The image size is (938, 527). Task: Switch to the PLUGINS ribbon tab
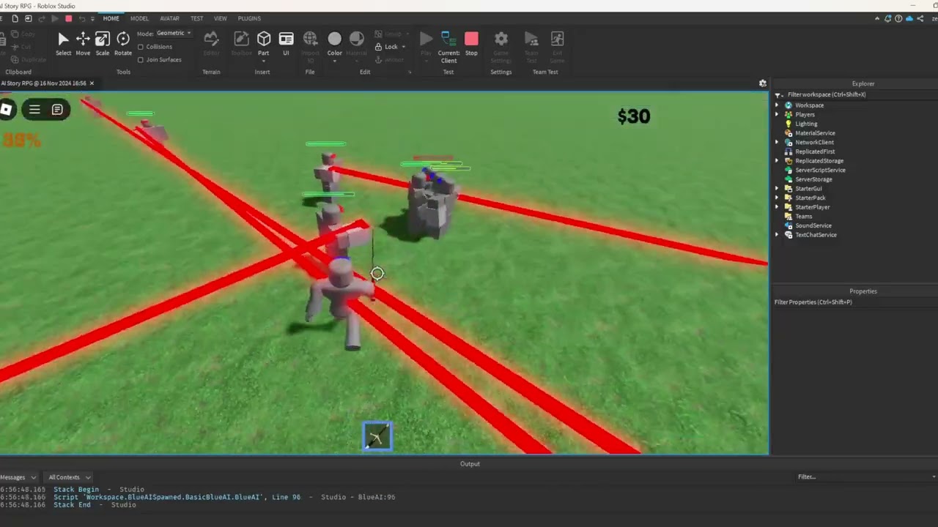tap(249, 18)
